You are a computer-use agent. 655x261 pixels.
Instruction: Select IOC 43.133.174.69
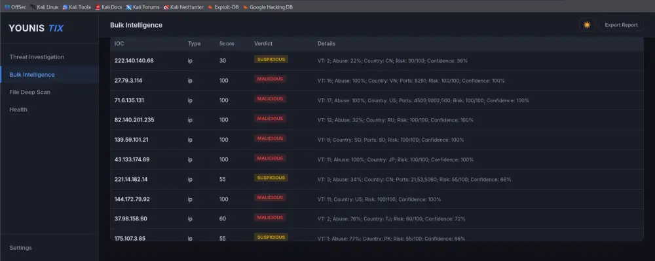pos(132,159)
